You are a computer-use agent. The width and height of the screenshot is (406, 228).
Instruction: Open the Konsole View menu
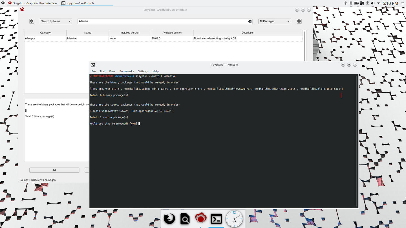point(112,71)
